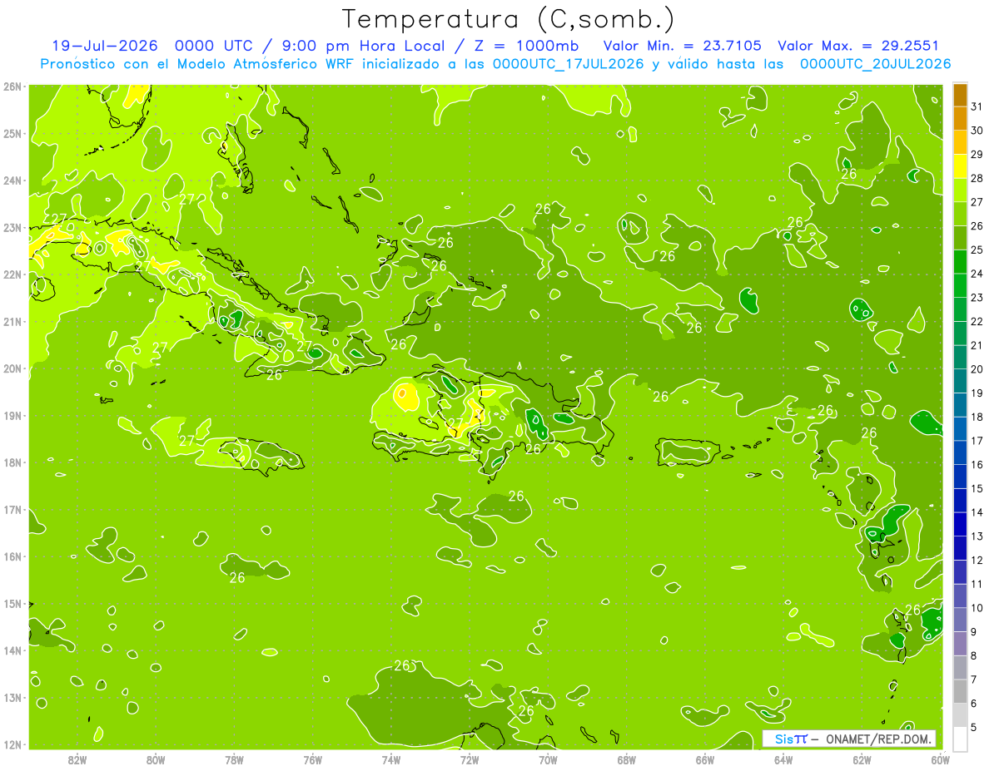Screen dimensions: 999x771
Task: Click the '60W' longitude axis label
Action: pos(941,759)
